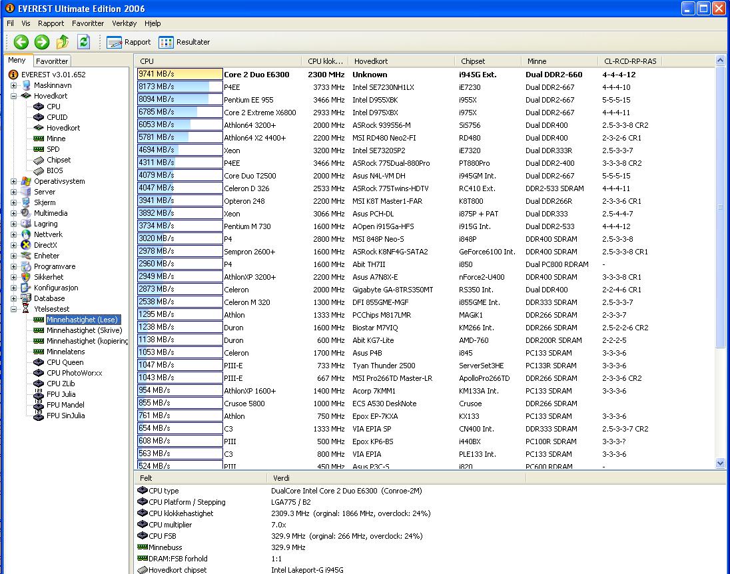
Task: Open the Rapport report wizard button
Action: (x=129, y=42)
